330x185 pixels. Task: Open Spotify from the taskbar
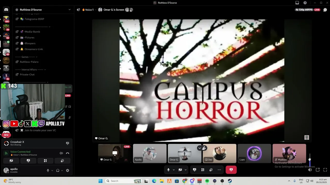(207, 181)
